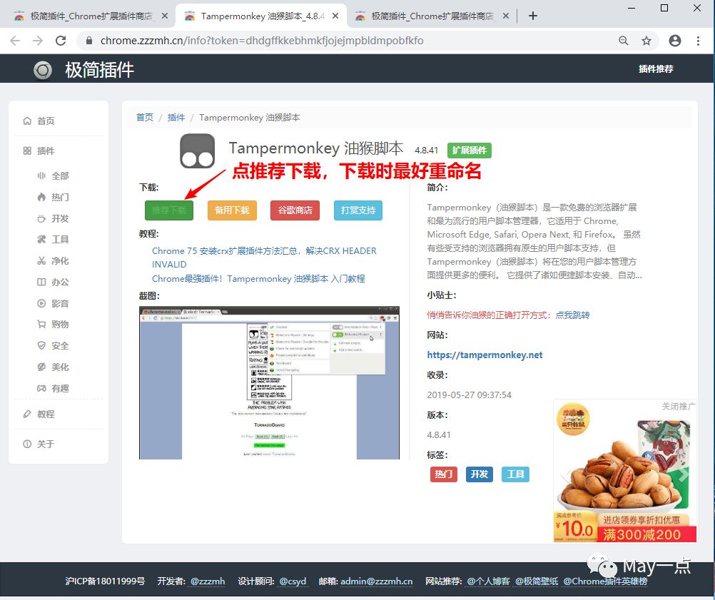Click the green 扩展插件 badge
715x600 pixels.
(x=470, y=151)
